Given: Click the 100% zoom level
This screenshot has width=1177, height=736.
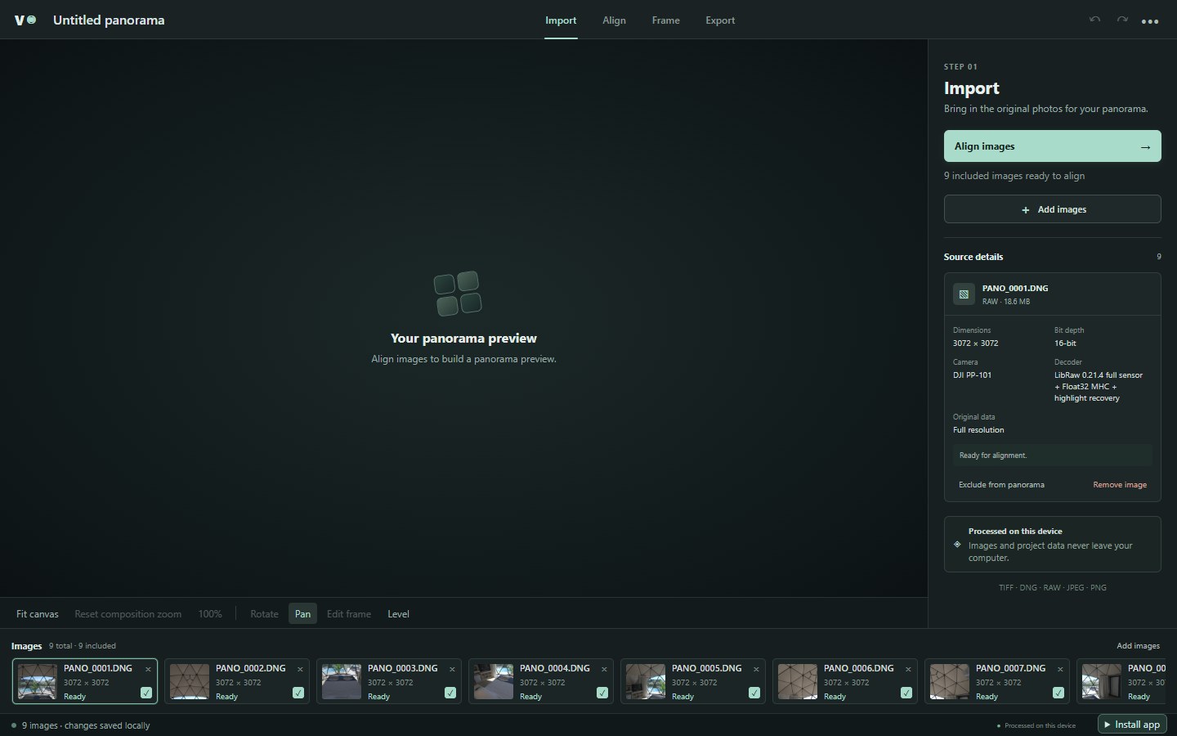Looking at the screenshot, I should point(210,614).
